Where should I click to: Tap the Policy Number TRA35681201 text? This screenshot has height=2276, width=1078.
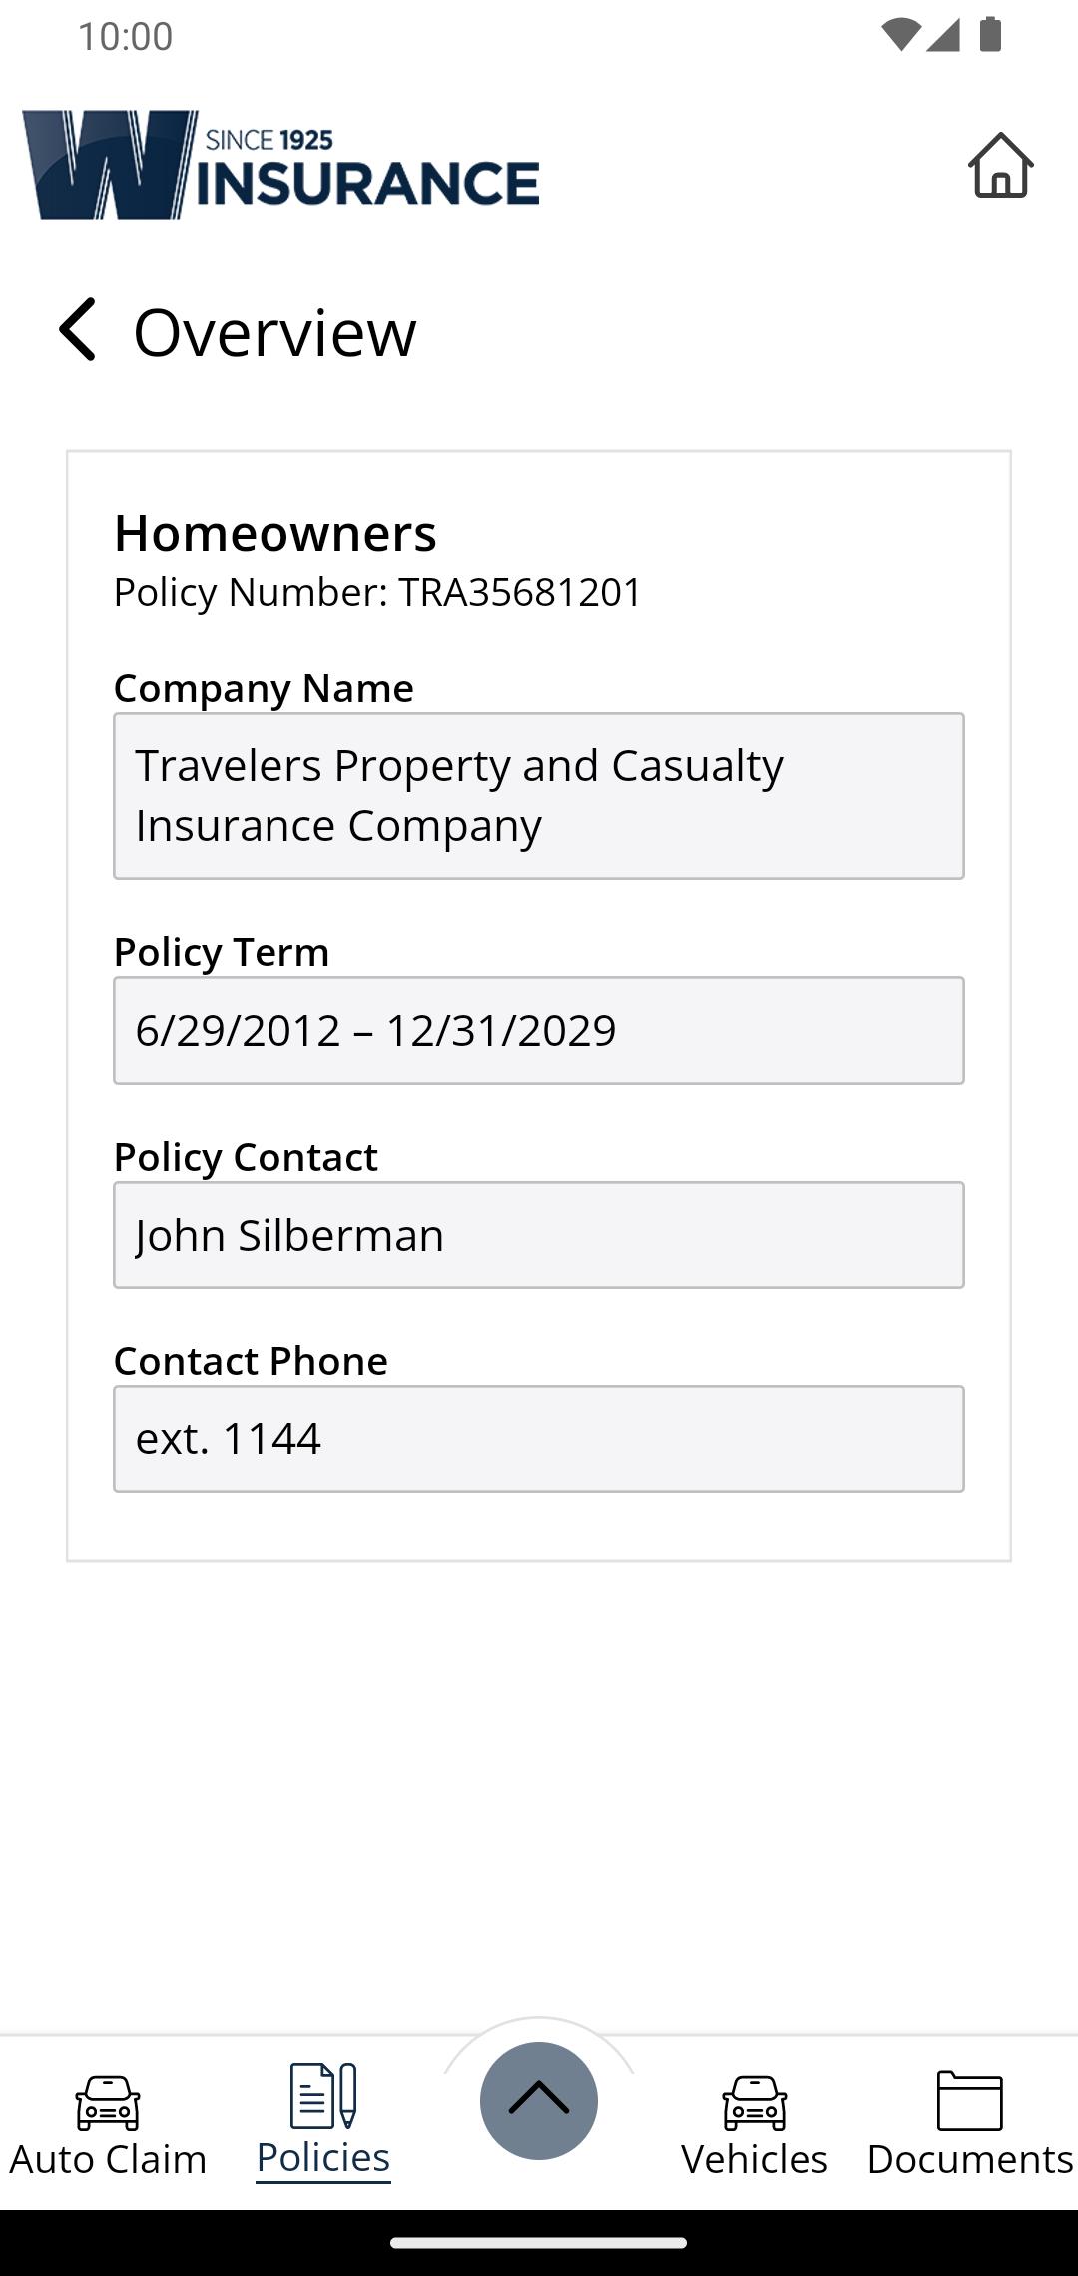click(377, 592)
